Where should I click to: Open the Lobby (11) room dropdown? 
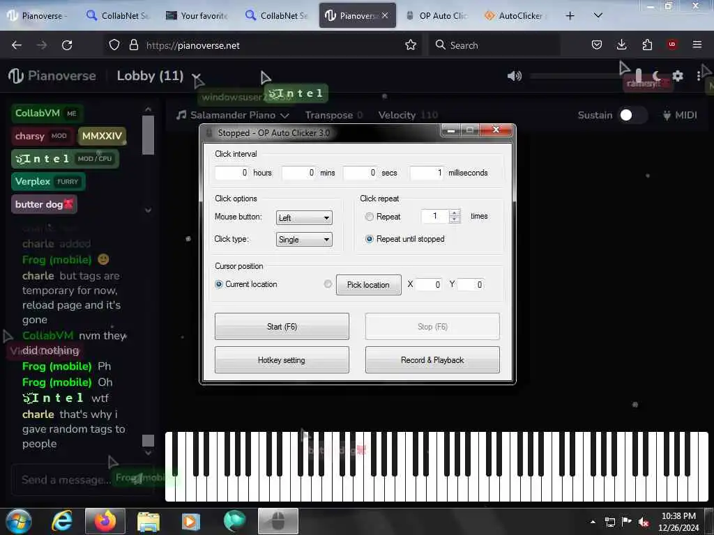(x=196, y=76)
